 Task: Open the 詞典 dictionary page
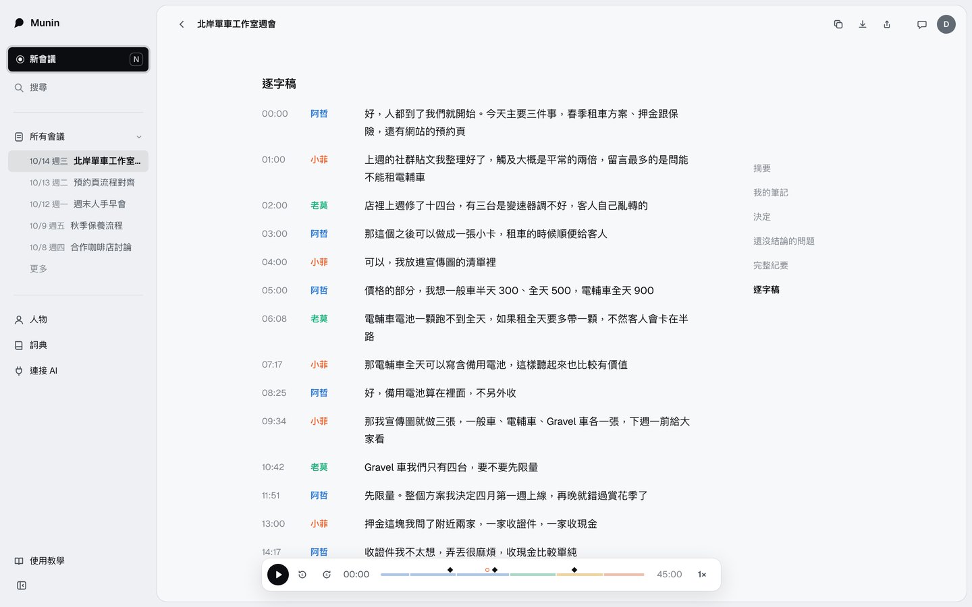click(x=78, y=345)
